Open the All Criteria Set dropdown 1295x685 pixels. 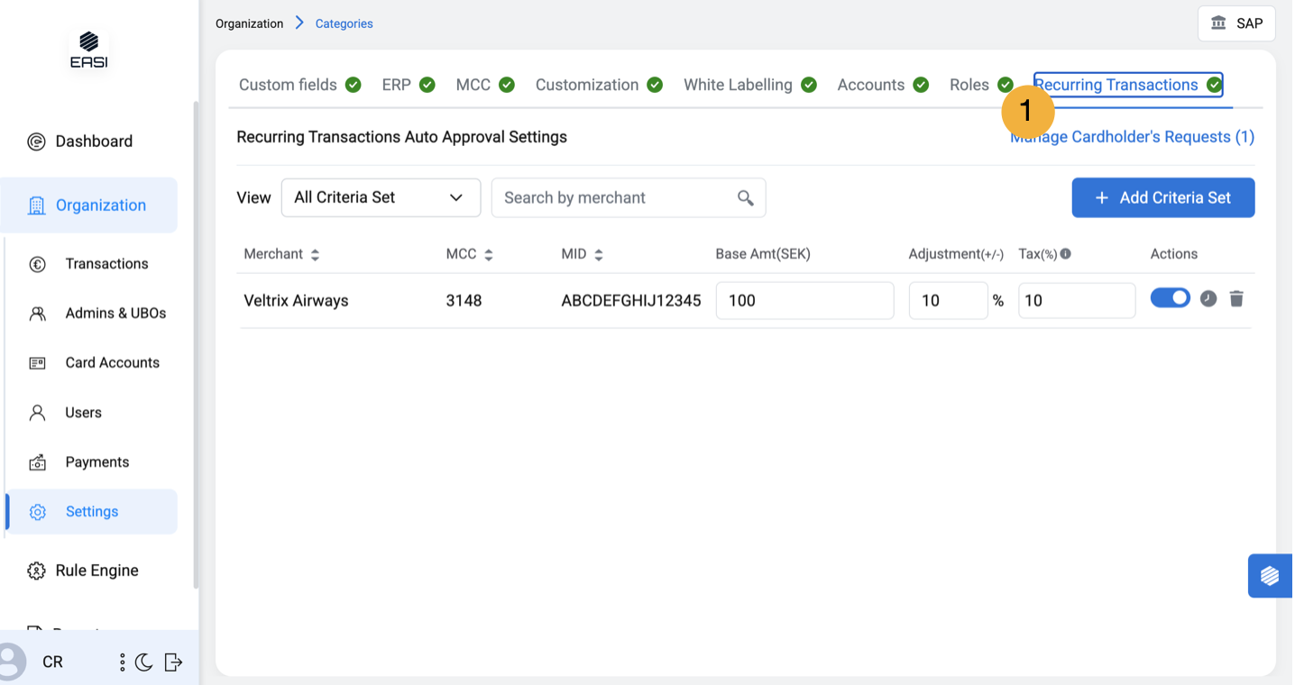tap(380, 198)
